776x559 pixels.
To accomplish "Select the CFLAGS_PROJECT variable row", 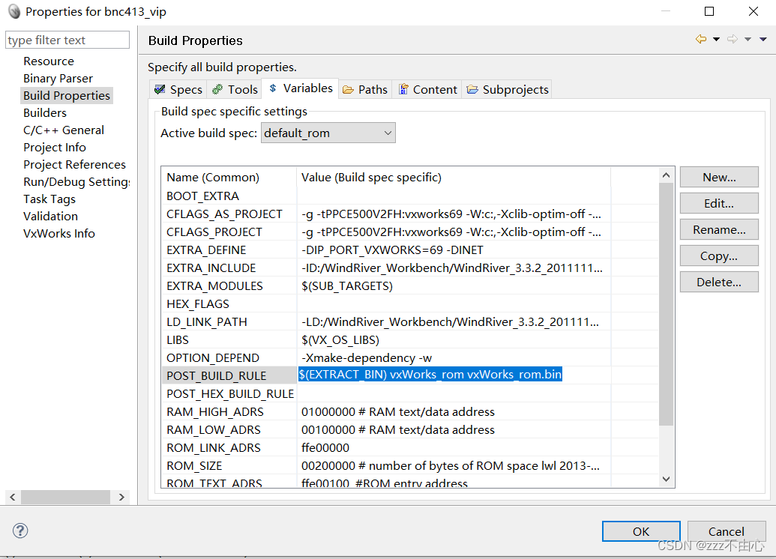I will click(x=410, y=232).
